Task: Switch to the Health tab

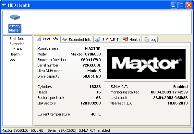Action: coord(131,39)
